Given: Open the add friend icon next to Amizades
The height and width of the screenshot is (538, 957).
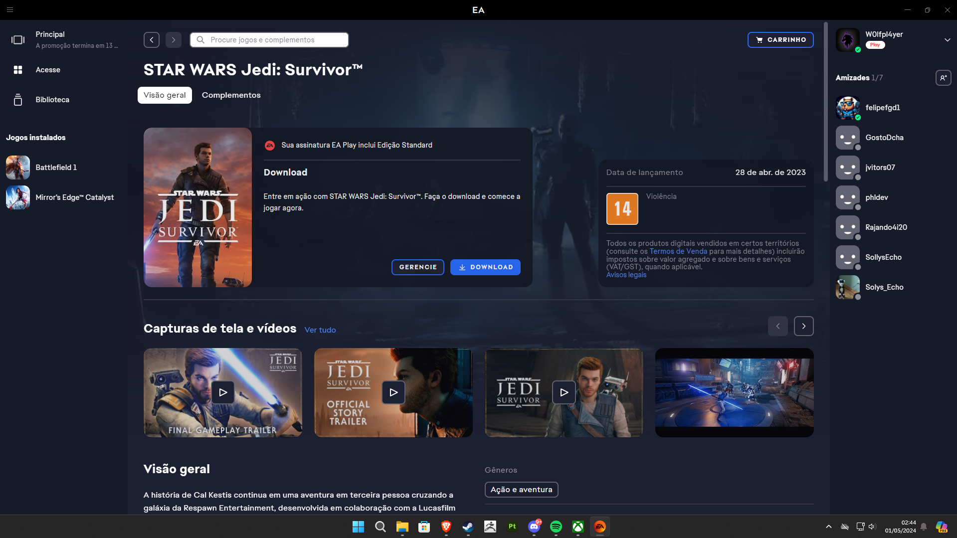Looking at the screenshot, I should tap(943, 78).
